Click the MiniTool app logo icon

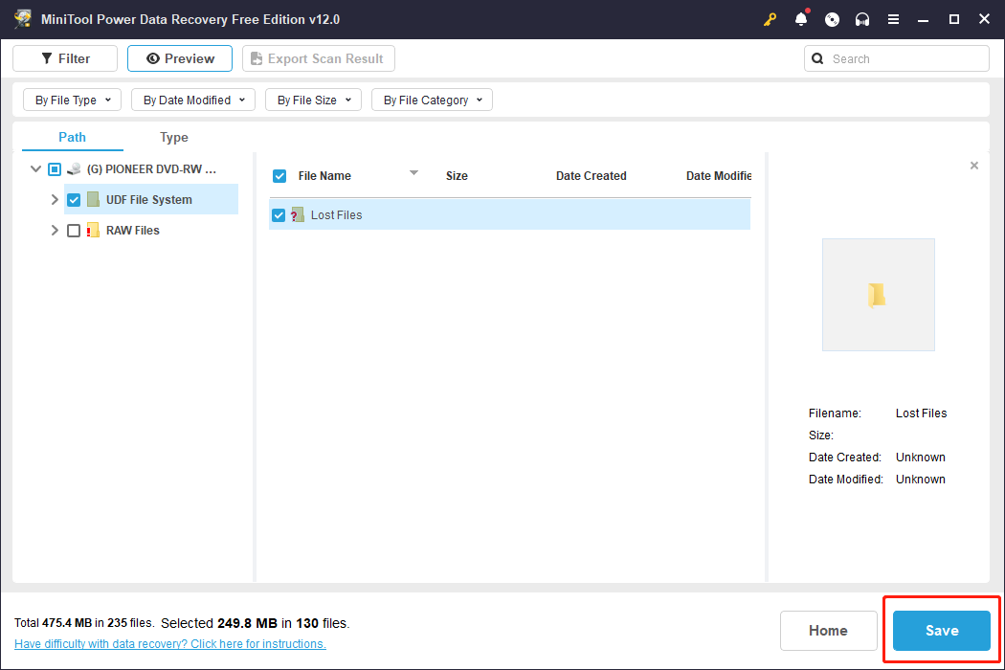(23, 18)
